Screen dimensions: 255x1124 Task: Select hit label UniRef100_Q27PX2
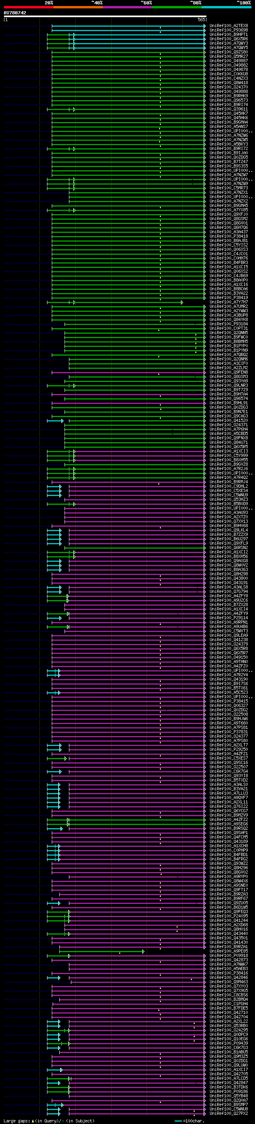click(229, 1113)
